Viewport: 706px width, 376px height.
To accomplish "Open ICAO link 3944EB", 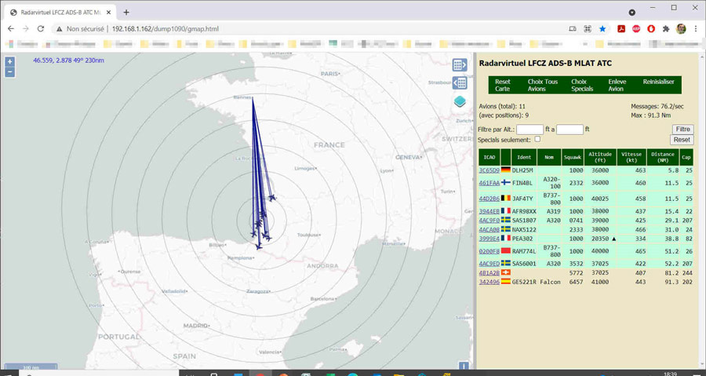I will tap(489, 211).
